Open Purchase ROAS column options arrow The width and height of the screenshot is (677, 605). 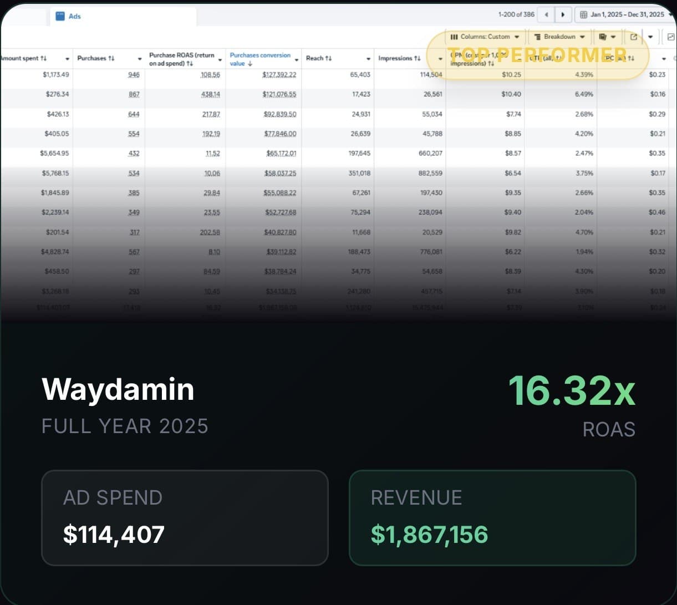pos(221,59)
